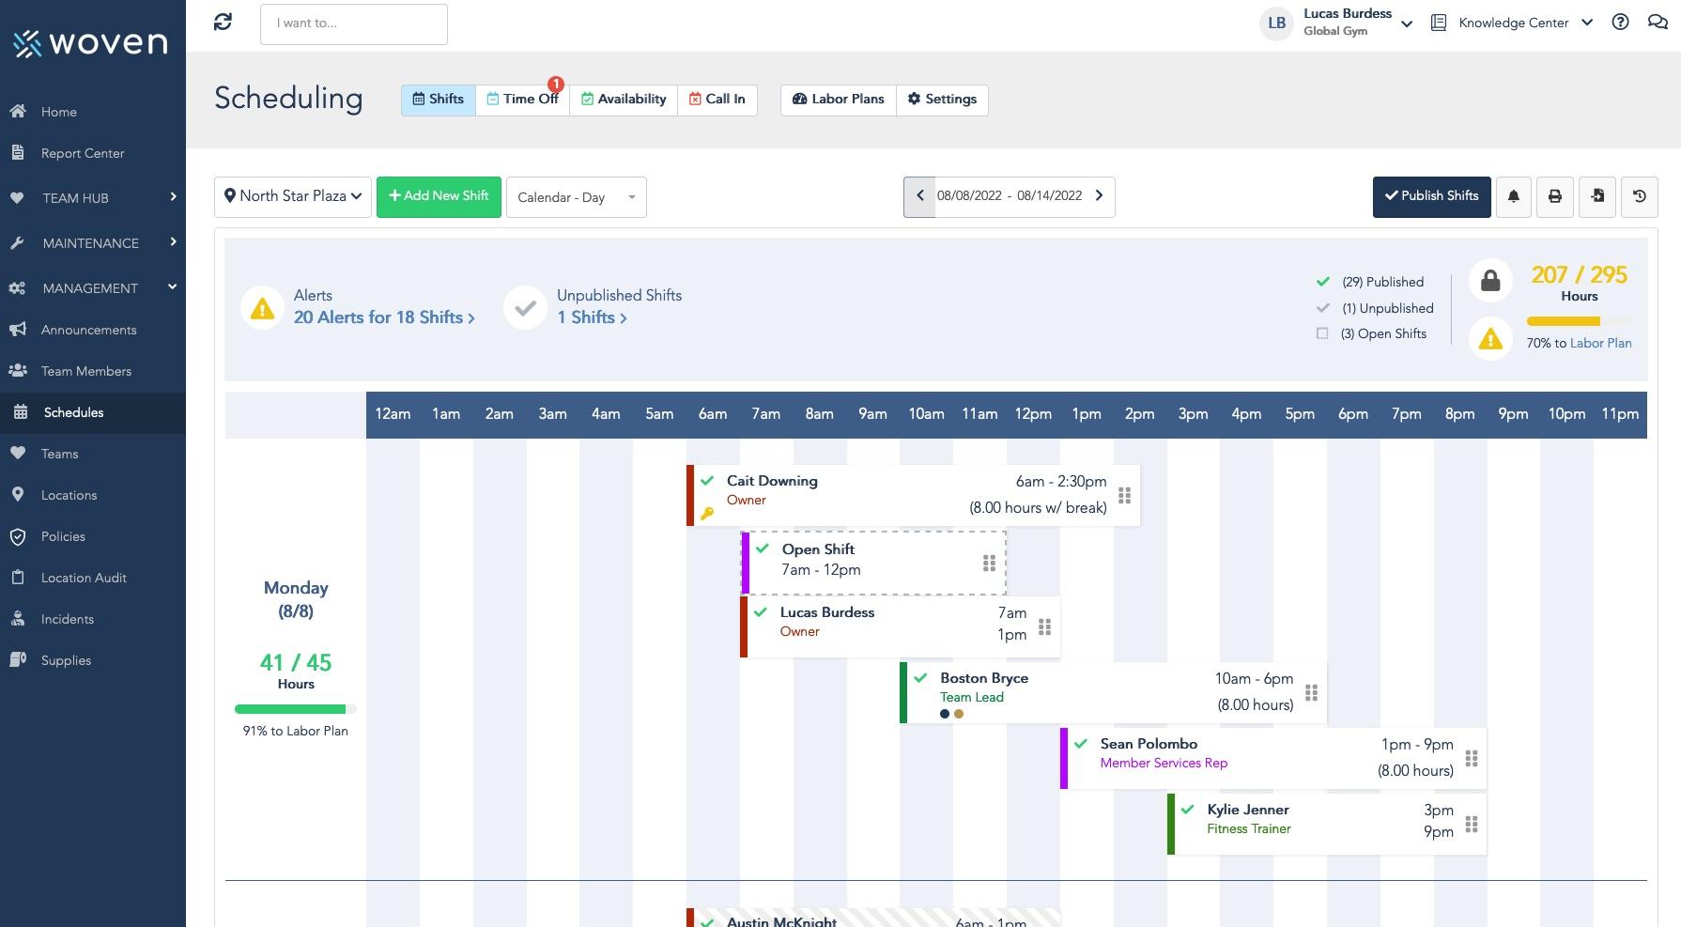Open 20 Alerts for 18 Shifts link

[384, 317]
